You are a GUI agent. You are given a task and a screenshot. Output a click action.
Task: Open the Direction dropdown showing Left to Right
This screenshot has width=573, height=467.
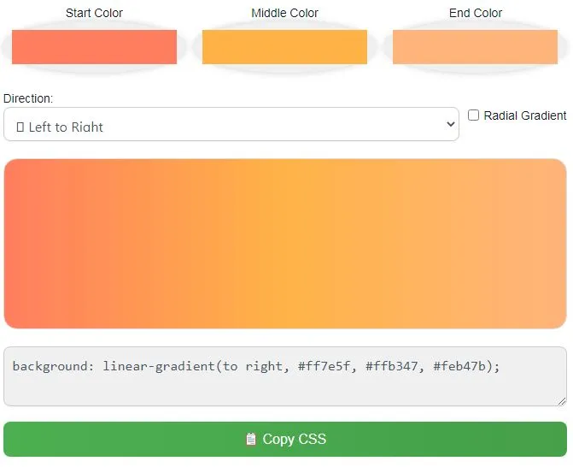point(231,124)
